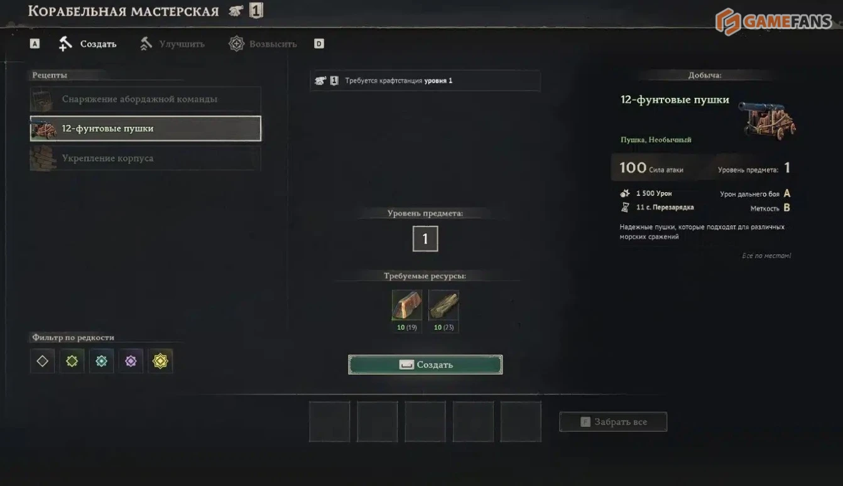Click the workshop level badge in title

[x=256, y=11]
